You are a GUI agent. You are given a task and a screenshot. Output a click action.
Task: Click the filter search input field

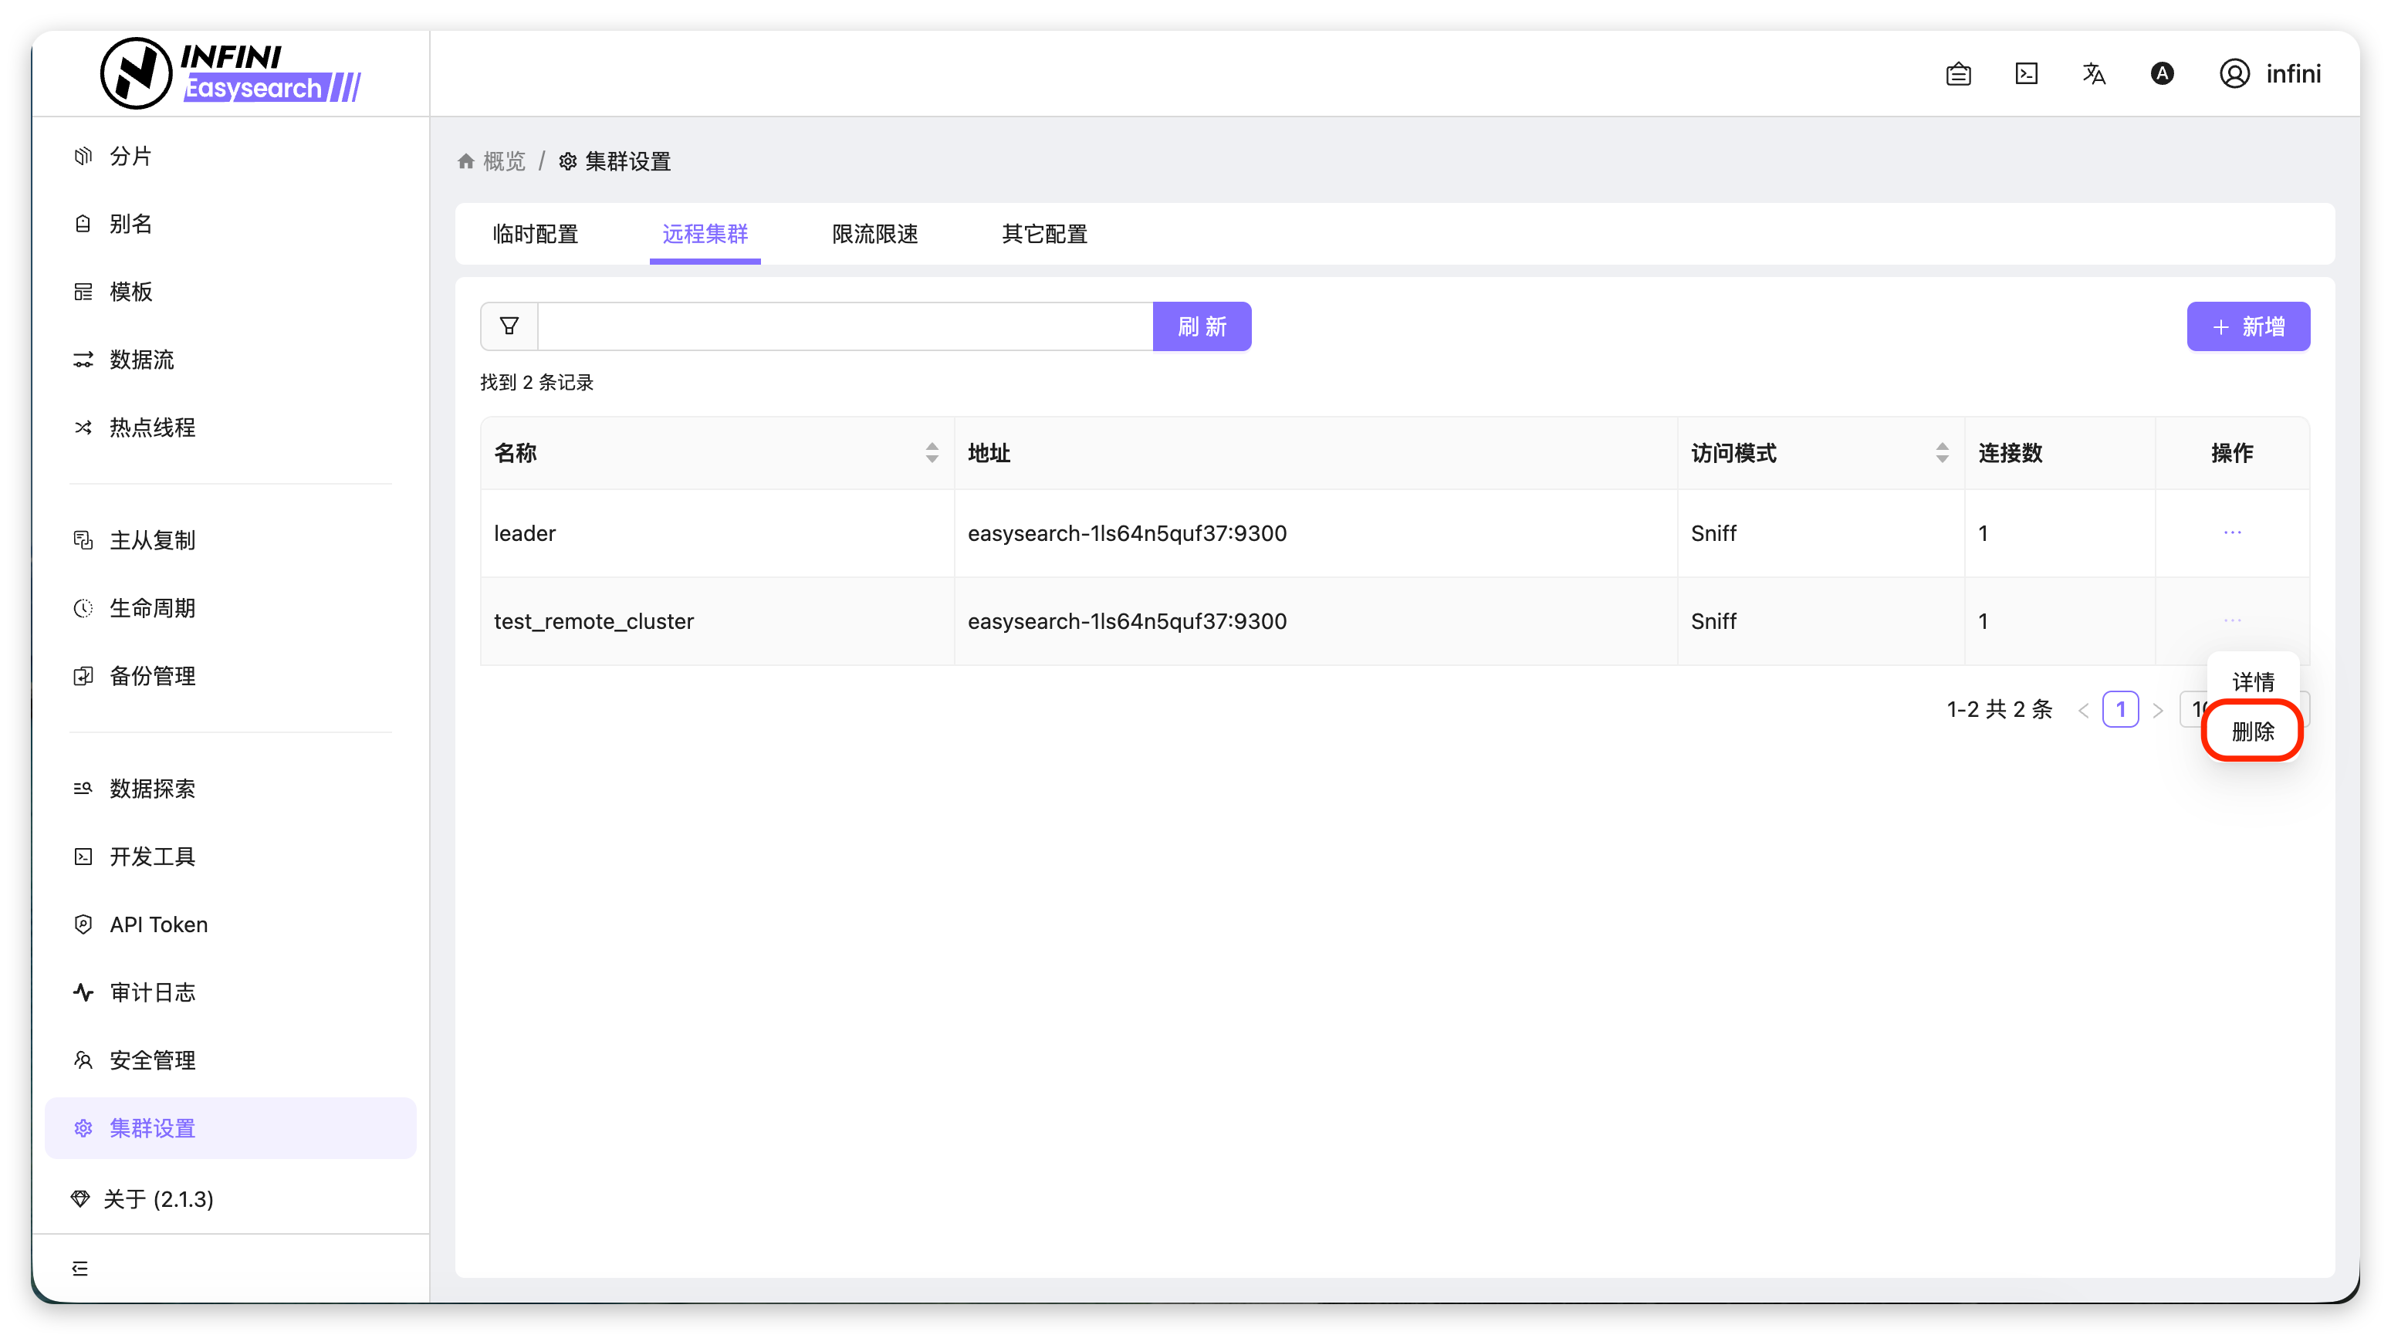[844, 326]
